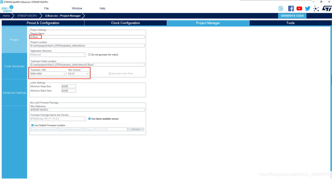Open the Facebook icon link

pos(291,9)
